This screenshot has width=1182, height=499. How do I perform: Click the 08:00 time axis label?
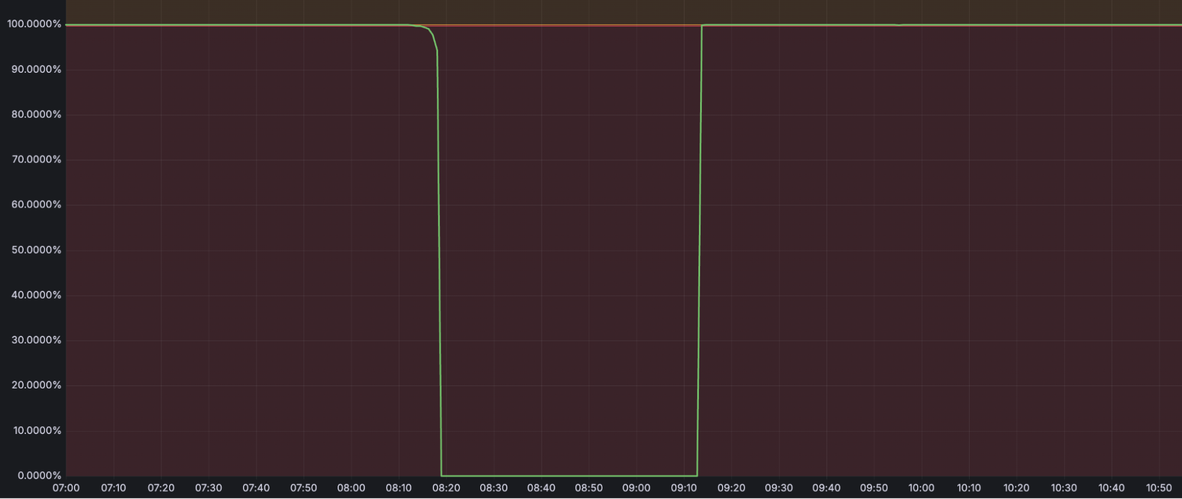(x=351, y=488)
